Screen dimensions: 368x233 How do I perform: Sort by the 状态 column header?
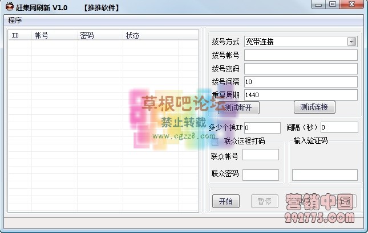tap(151, 36)
